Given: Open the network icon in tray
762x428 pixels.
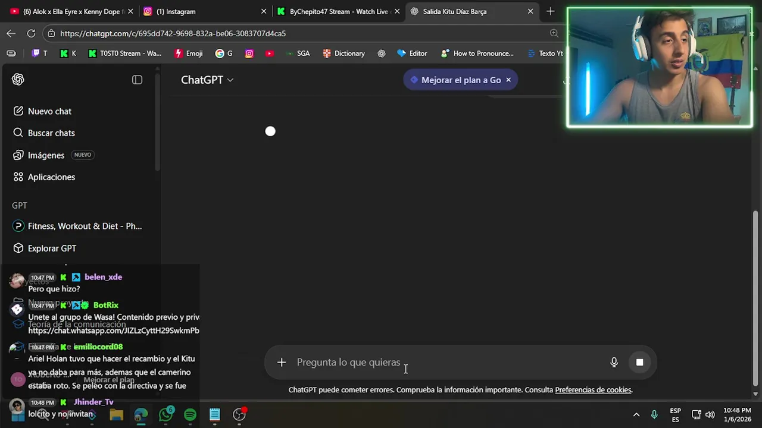Looking at the screenshot, I should (x=696, y=414).
